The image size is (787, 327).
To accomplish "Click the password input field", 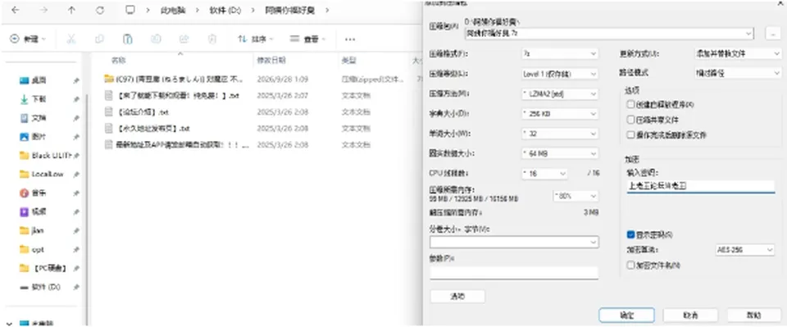I will (x=701, y=186).
